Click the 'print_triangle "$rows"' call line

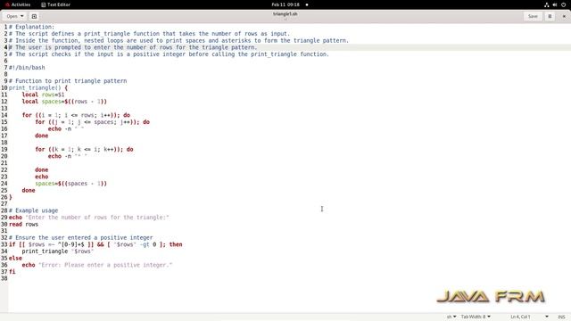(x=58, y=251)
